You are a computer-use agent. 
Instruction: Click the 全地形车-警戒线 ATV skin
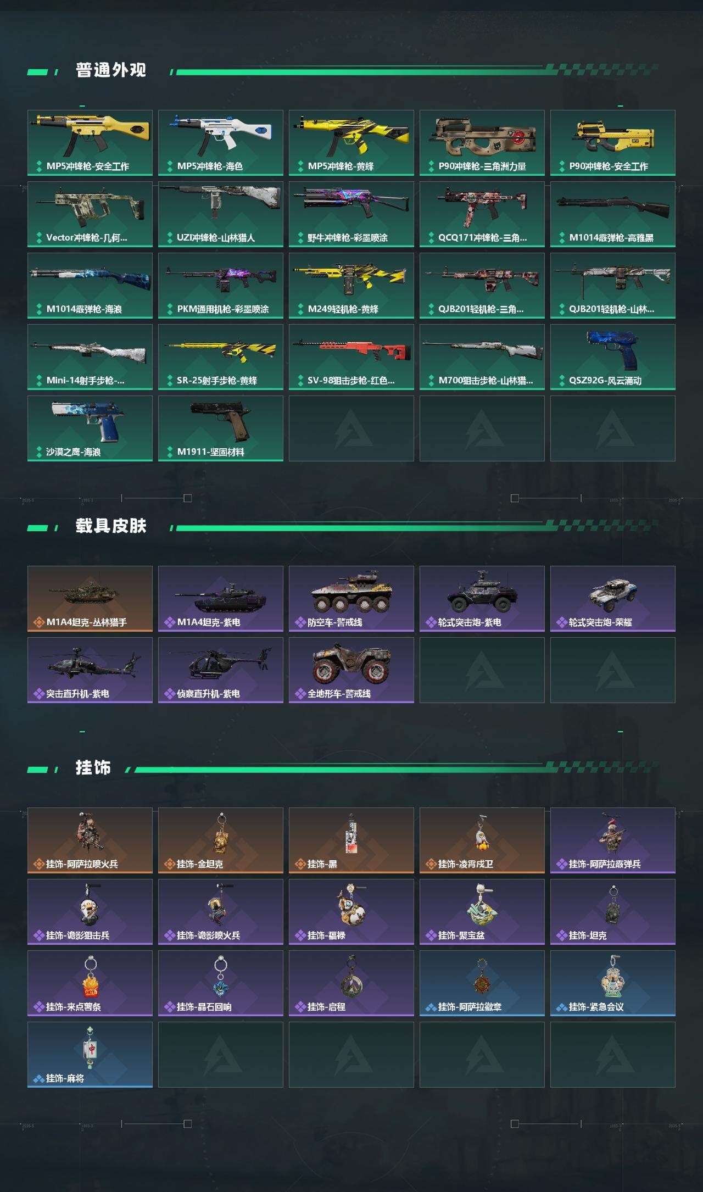coord(351,670)
